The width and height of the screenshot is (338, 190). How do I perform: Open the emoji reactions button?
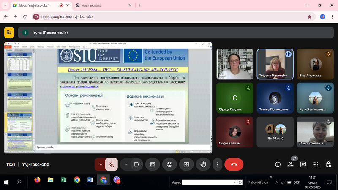(169, 164)
